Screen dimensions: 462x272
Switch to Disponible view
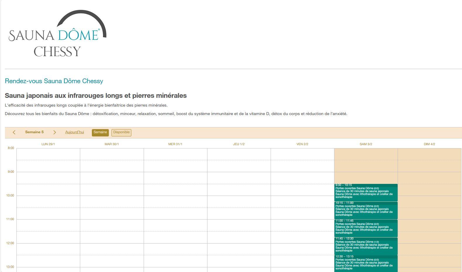(121, 133)
